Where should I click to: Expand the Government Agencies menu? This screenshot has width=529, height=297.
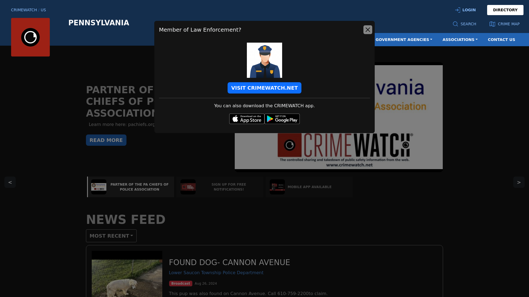point(404,40)
